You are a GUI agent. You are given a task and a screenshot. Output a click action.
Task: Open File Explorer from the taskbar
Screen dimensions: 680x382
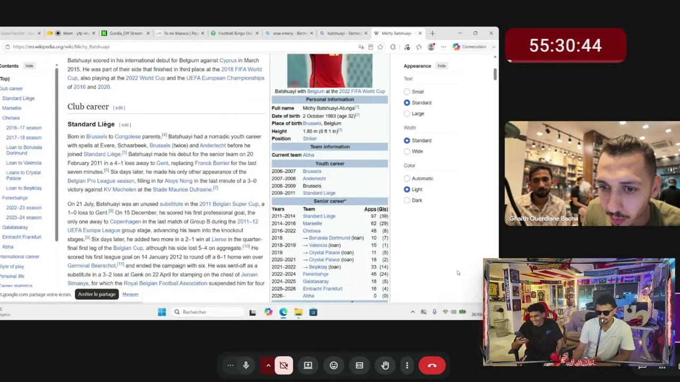pyautogui.click(x=298, y=312)
